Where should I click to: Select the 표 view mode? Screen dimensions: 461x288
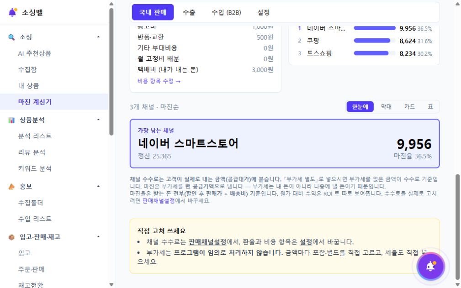click(430, 107)
